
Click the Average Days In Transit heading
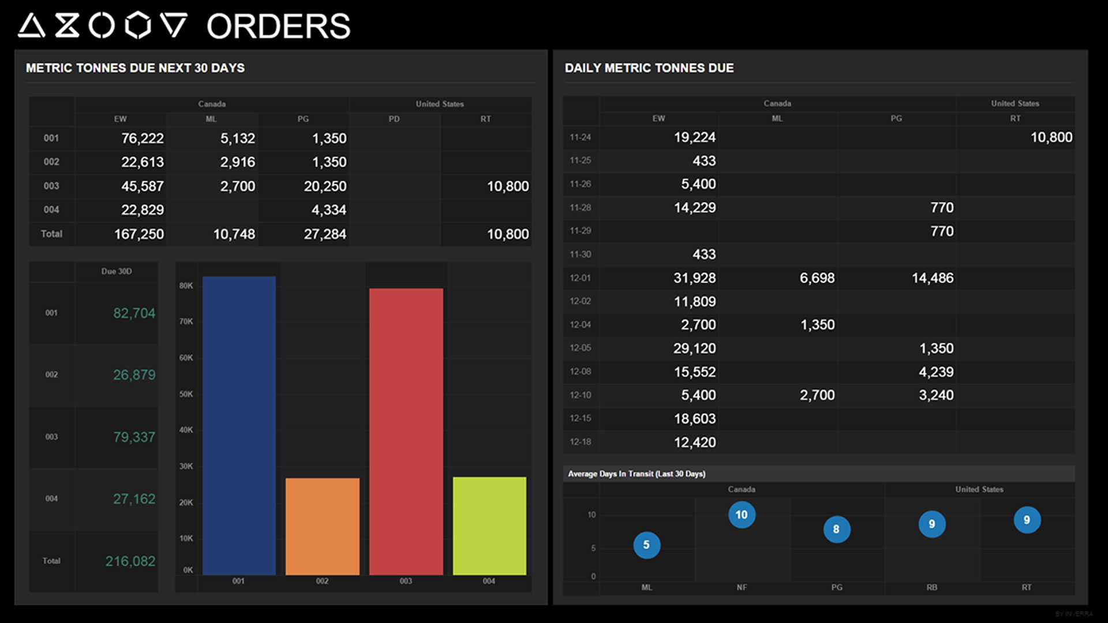click(x=637, y=474)
